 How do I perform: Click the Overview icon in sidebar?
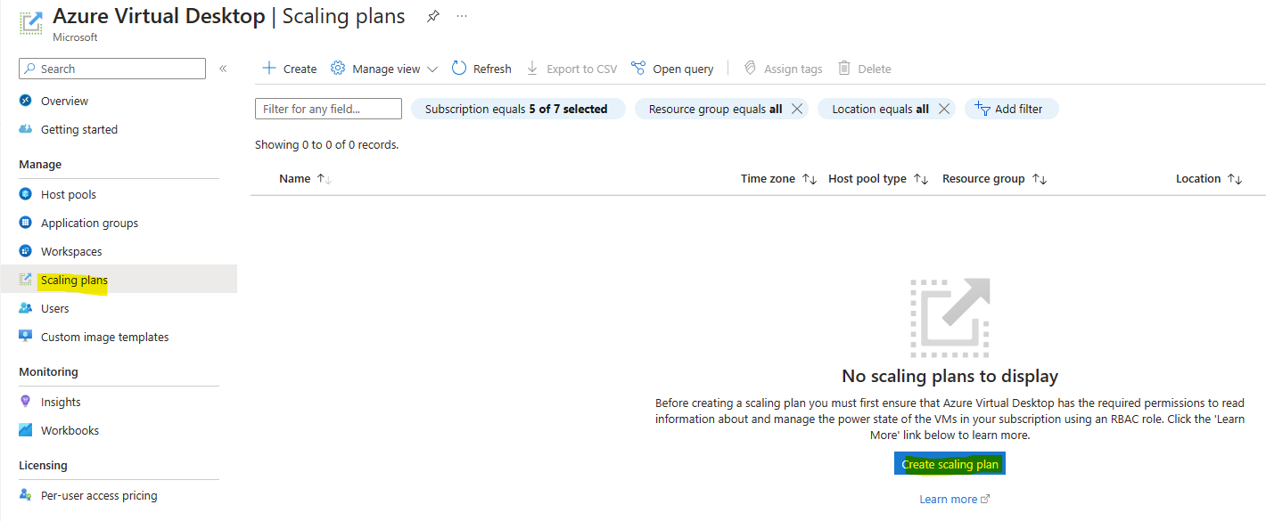pyautogui.click(x=25, y=101)
